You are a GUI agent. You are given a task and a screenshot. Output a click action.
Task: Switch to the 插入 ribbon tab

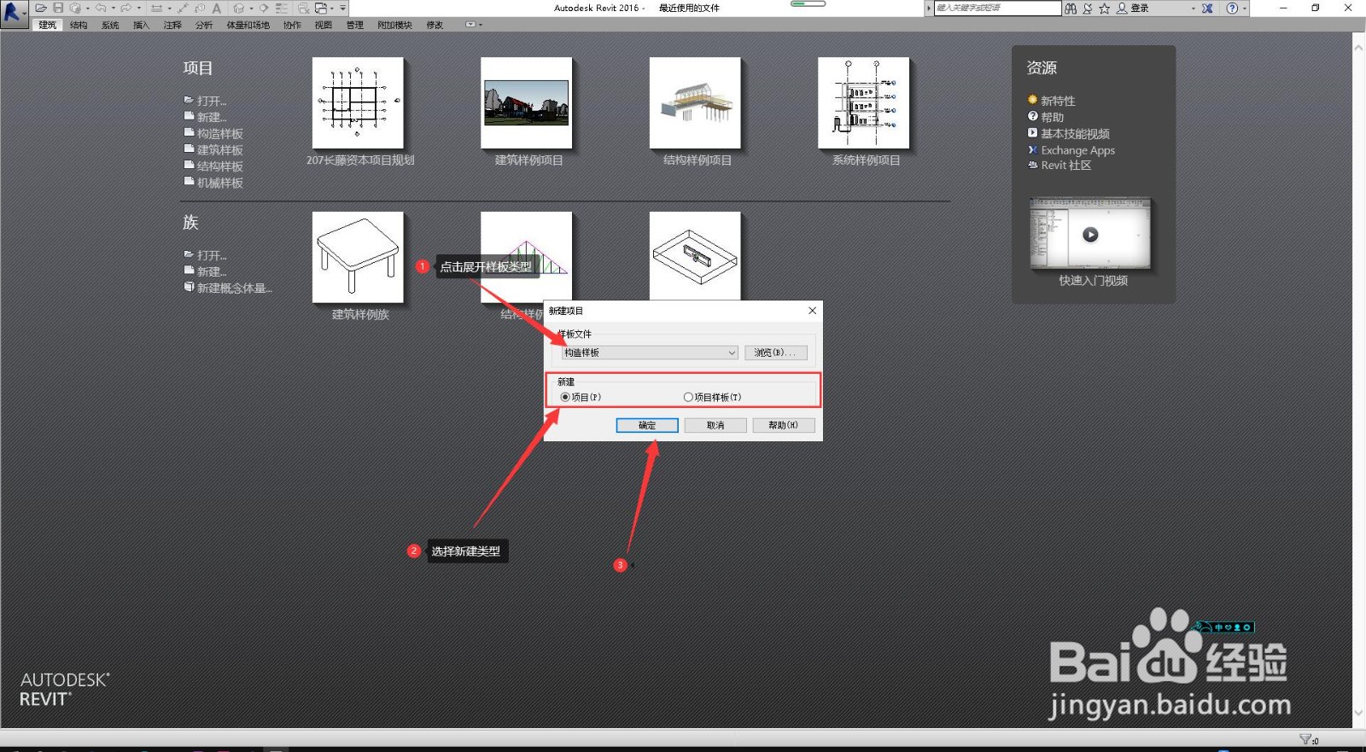pyautogui.click(x=141, y=25)
